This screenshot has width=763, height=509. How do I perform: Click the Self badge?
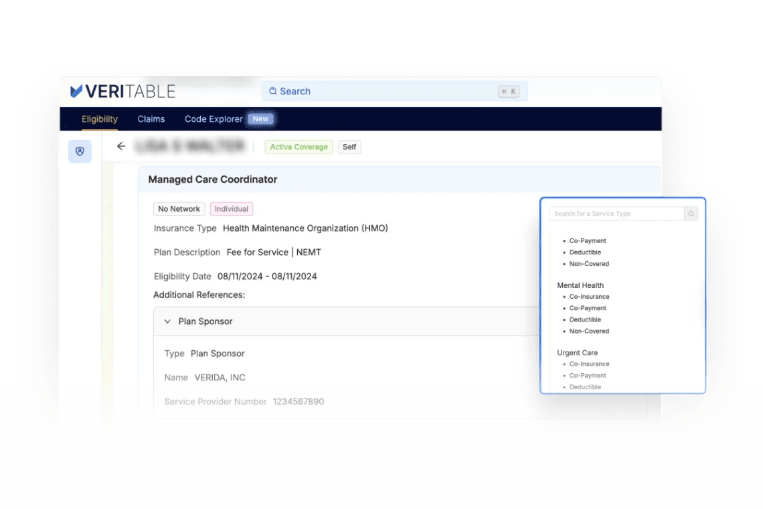tap(349, 147)
